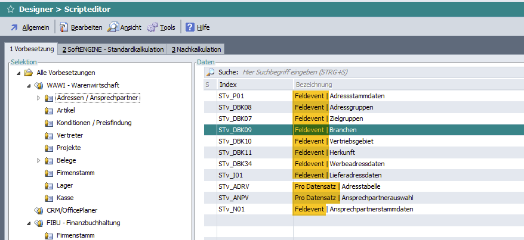Expand the Adressen / Ansprechpartner node

click(x=39, y=98)
